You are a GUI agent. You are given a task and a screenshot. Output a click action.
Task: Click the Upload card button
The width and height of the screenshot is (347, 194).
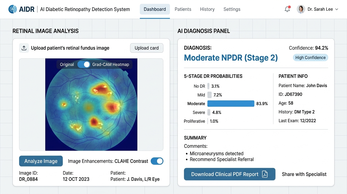147,48
